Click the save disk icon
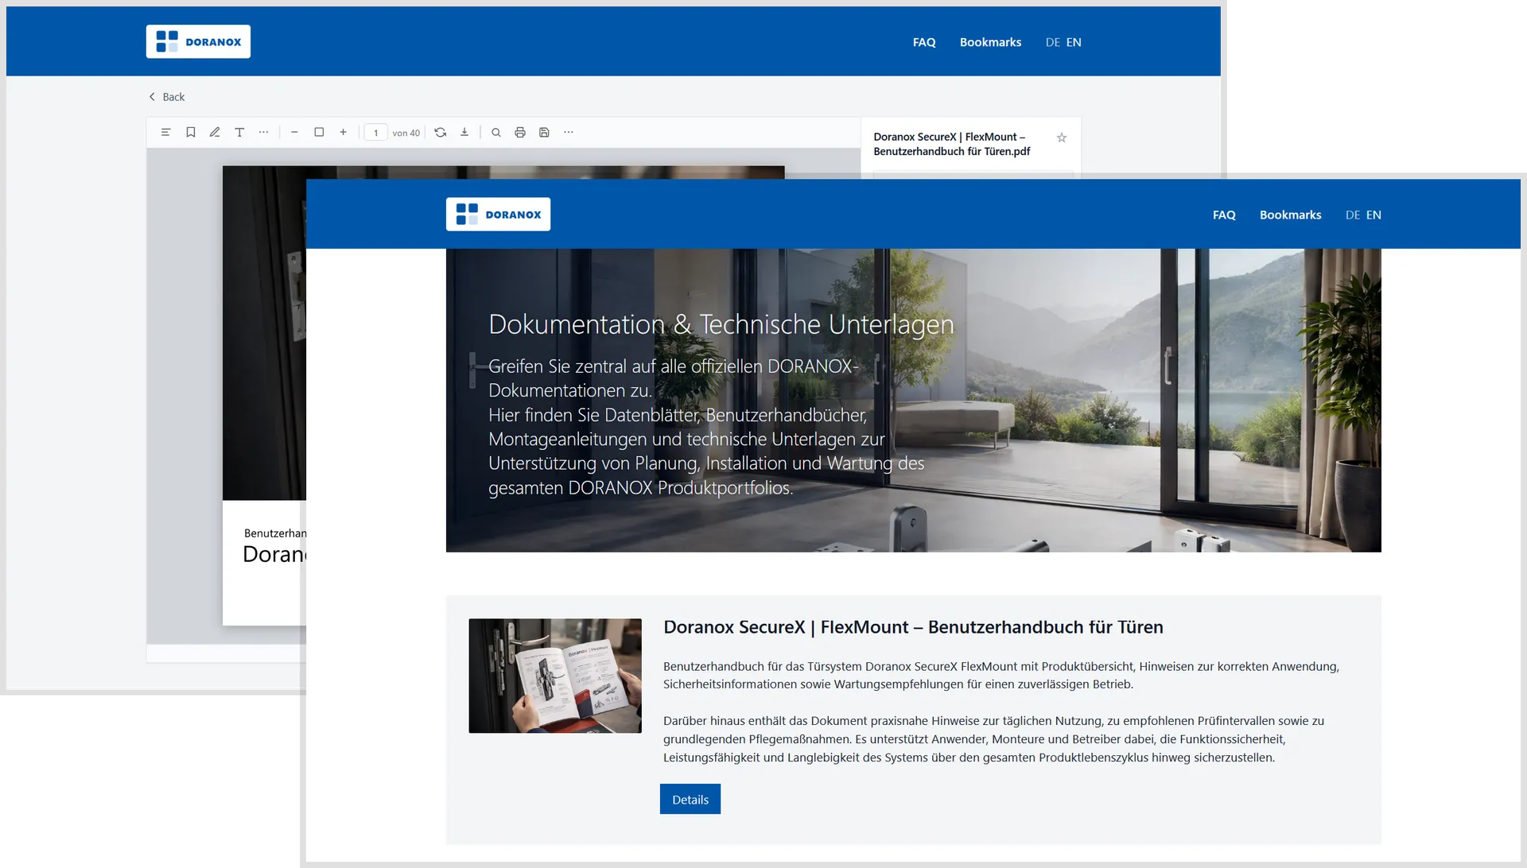Viewport: 1527px width, 868px height. click(x=544, y=133)
